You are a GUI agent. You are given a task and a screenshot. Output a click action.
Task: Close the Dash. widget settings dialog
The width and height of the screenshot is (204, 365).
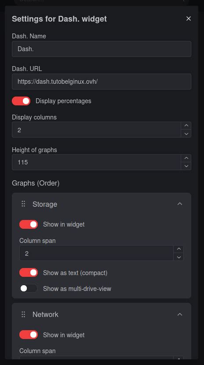189,19
